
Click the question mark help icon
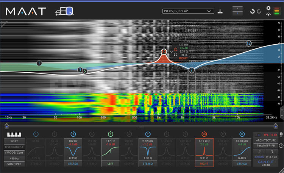[281, 145]
